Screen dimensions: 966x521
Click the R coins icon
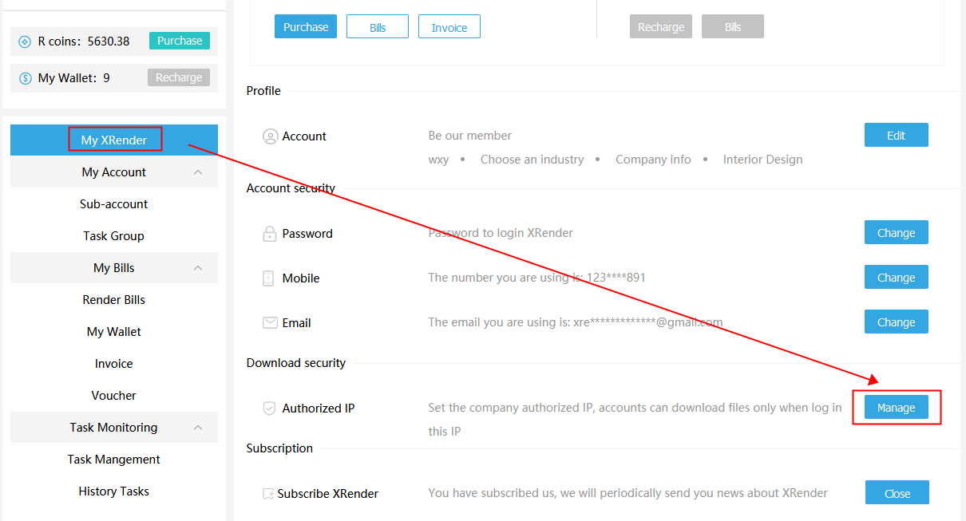pyautogui.click(x=25, y=41)
